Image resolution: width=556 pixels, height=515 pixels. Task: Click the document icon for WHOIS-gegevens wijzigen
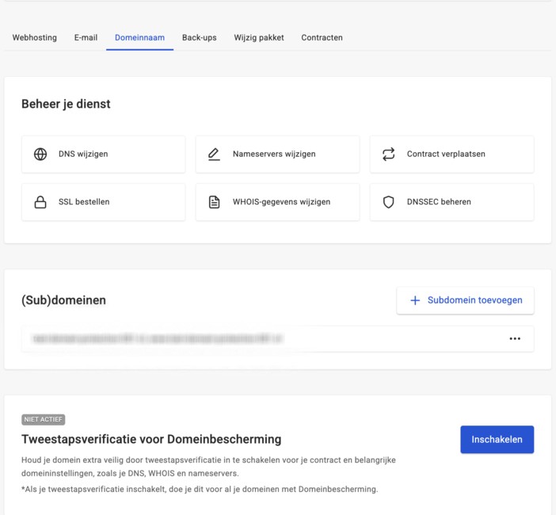pos(214,202)
